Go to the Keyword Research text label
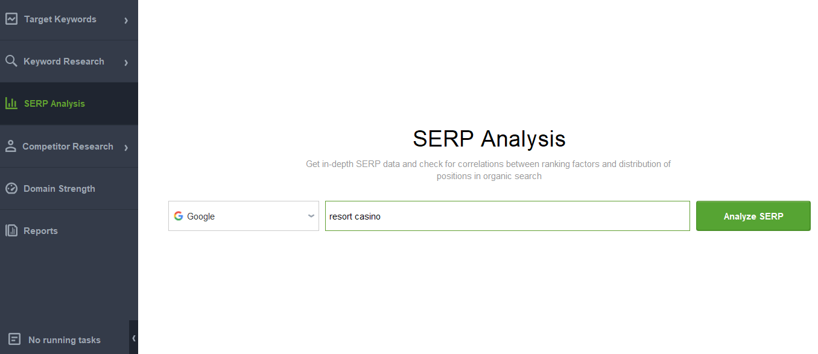 pyautogui.click(x=64, y=62)
